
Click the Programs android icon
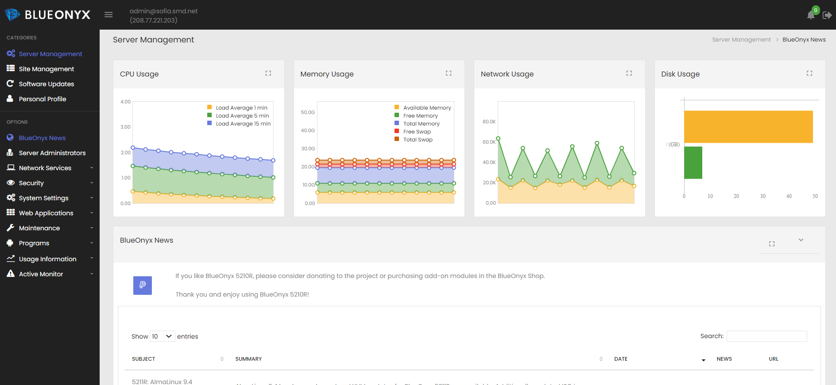pyautogui.click(x=10, y=243)
